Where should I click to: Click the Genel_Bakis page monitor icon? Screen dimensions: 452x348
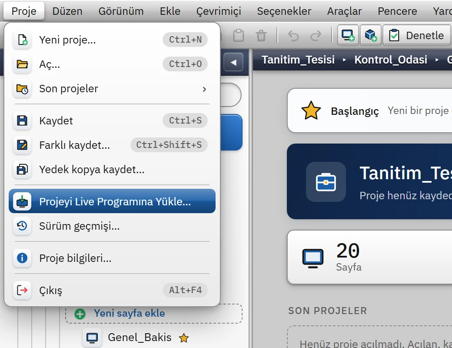coord(92,338)
